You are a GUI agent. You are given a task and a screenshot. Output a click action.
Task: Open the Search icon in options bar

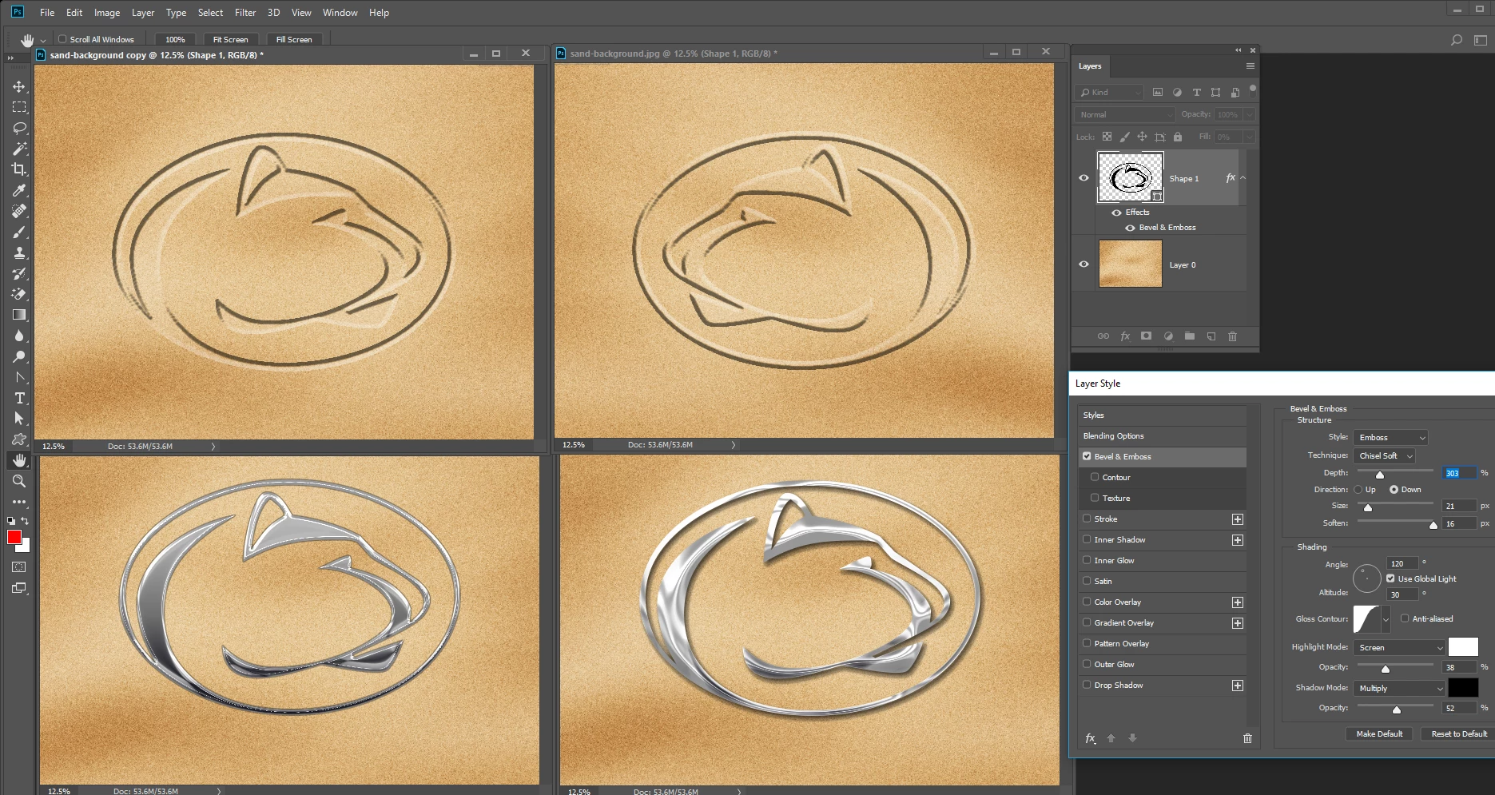point(1457,39)
